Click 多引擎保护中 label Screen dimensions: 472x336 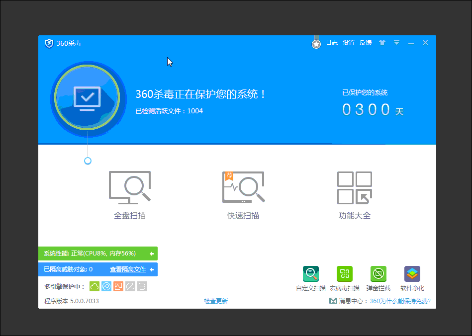click(x=65, y=287)
